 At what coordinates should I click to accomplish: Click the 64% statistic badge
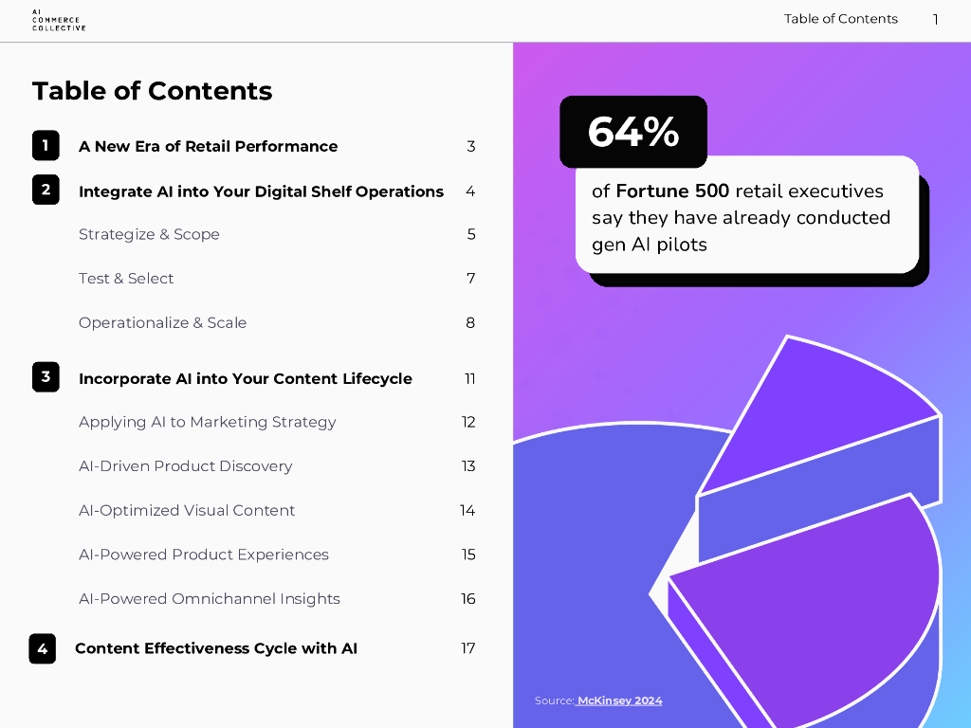(x=633, y=132)
